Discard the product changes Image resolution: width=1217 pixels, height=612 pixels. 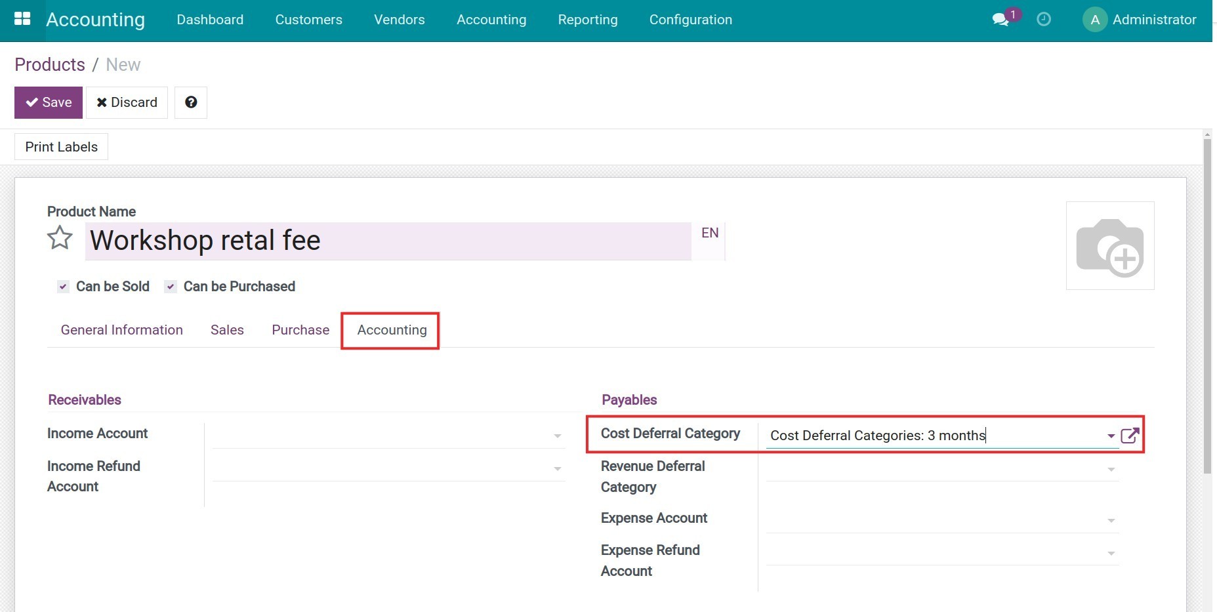pos(127,102)
